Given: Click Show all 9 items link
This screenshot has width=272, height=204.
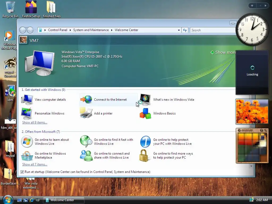Looking at the screenshot, I should 35,122.
